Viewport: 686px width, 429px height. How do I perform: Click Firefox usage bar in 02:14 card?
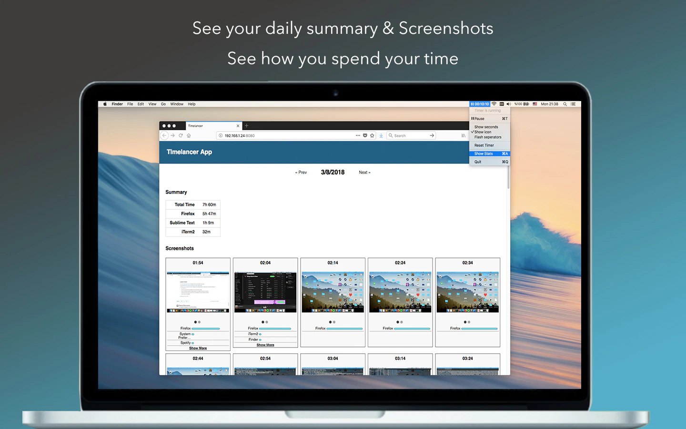click(x=345, y=328)
